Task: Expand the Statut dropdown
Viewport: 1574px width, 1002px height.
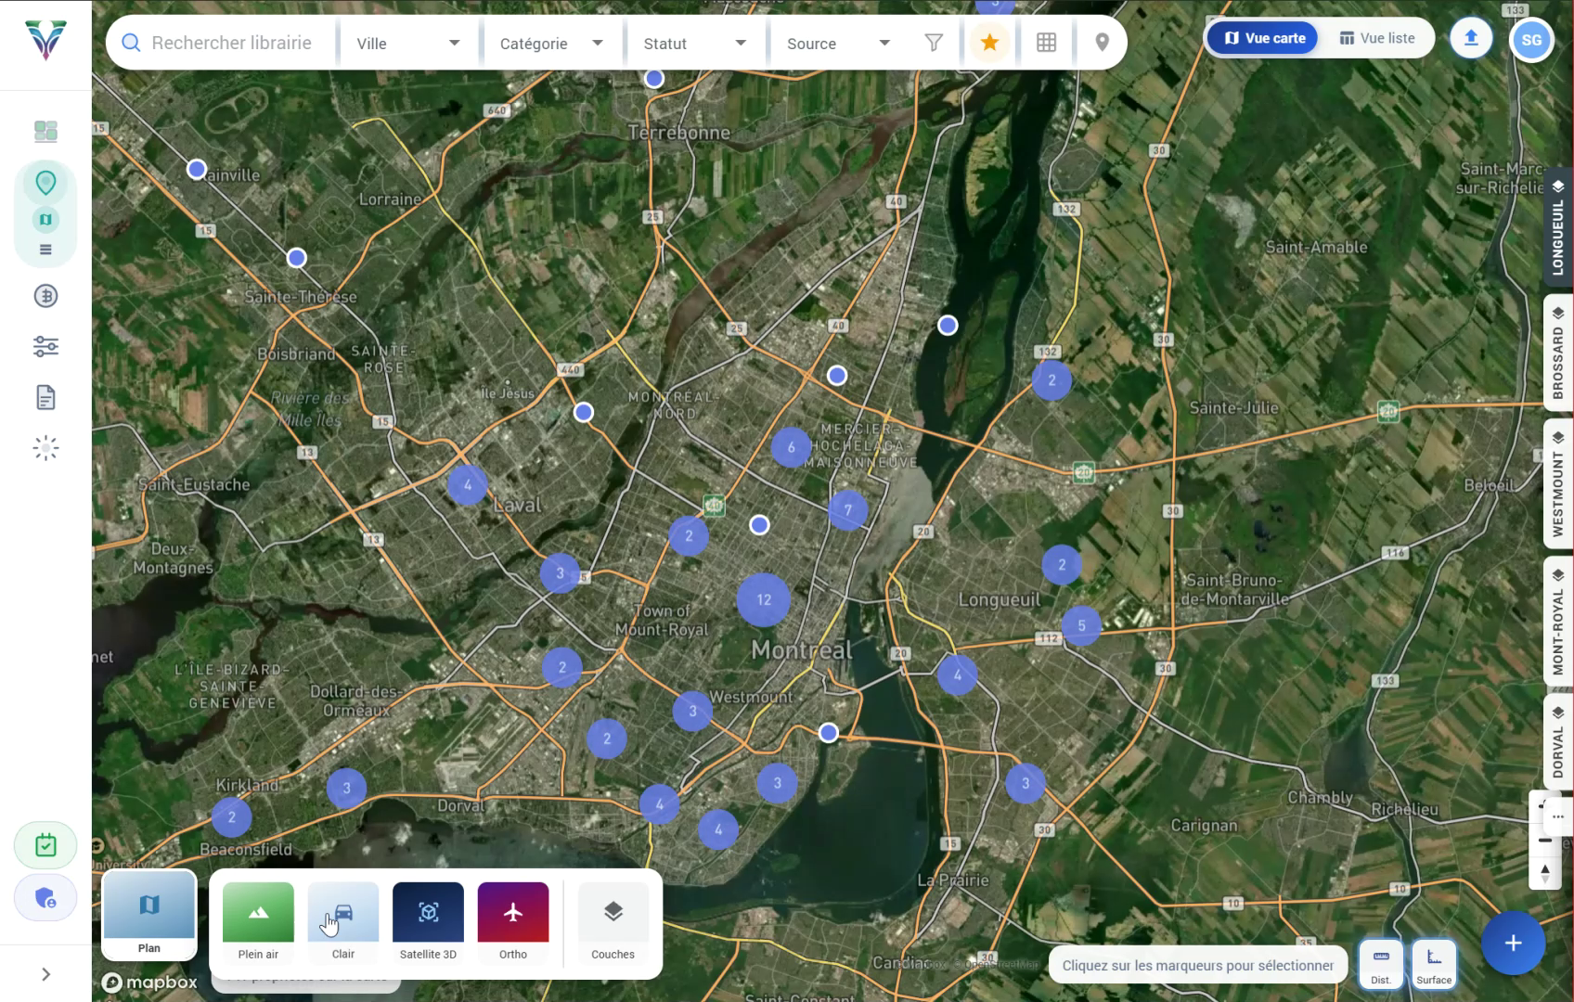Action: 694,44
